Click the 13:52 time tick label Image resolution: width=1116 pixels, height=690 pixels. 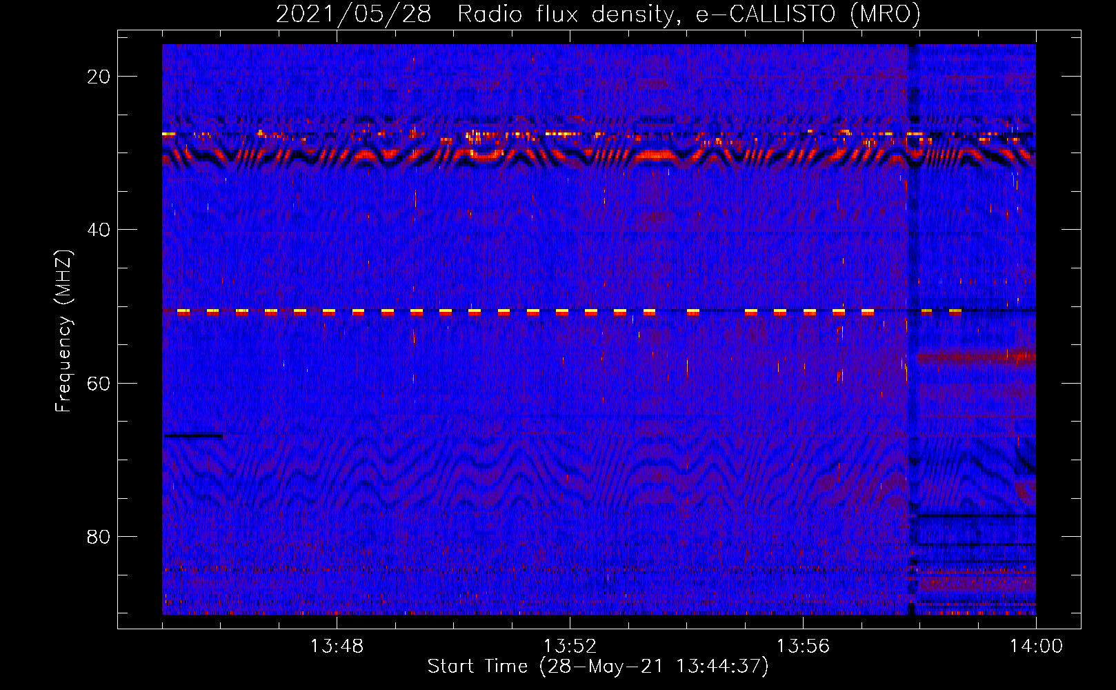[570, 647]
